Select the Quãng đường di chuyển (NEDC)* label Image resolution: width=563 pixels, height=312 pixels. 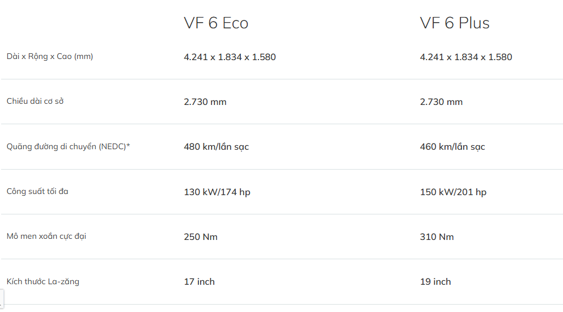(69, 147)
